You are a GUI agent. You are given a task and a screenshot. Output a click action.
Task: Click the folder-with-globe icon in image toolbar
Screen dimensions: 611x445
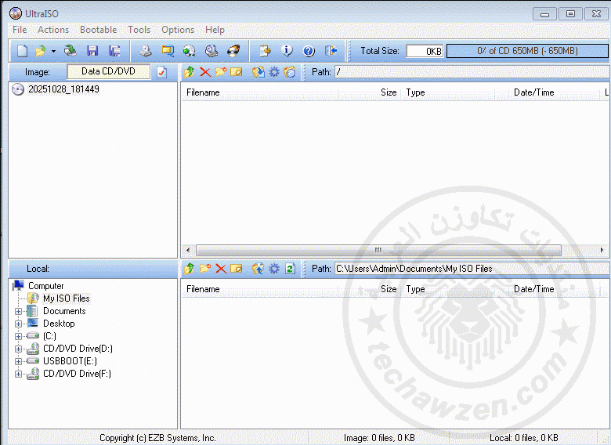290,72
